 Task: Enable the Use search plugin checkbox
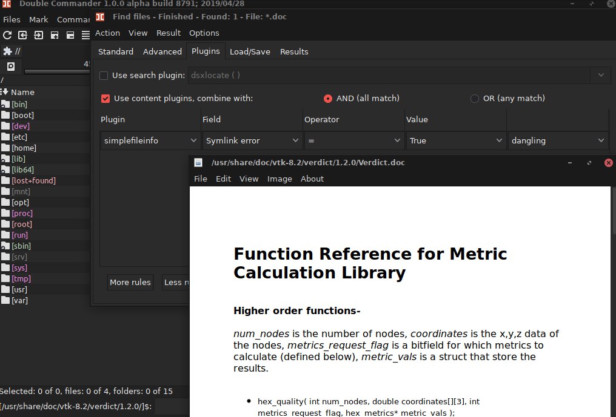point(104,75)
